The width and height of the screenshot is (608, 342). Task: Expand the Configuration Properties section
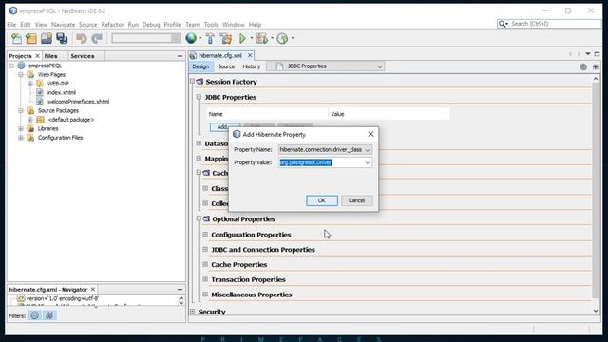pyautogui.click(x=205, y=235)
